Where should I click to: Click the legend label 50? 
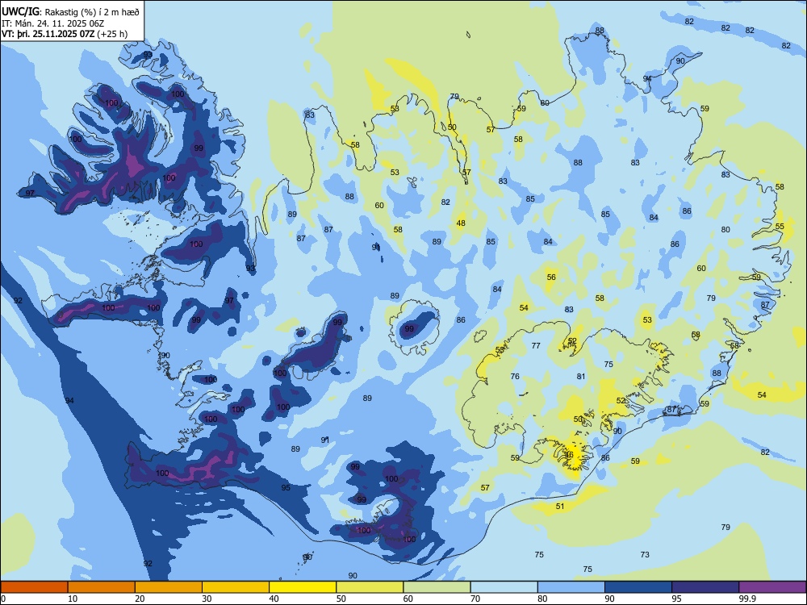(x=341, y=599)
